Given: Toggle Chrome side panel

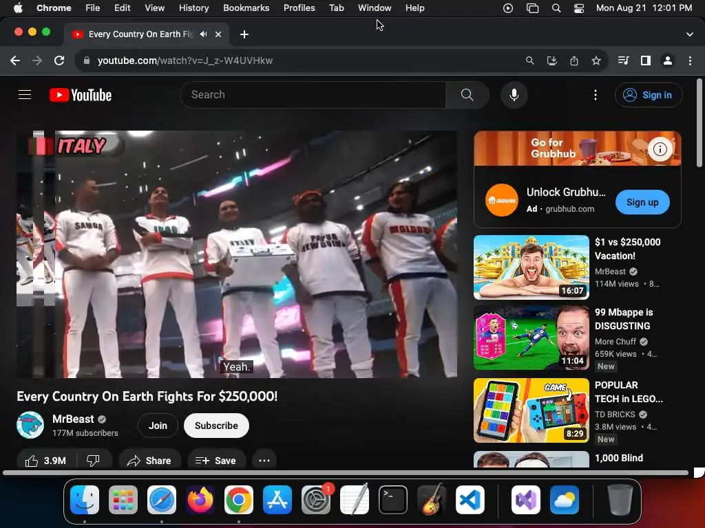Looking at the screenshot, I should pos(646,60).
